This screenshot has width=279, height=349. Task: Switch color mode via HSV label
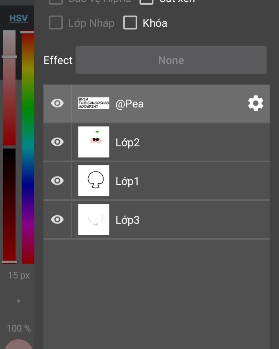click(x=19, y=18)
